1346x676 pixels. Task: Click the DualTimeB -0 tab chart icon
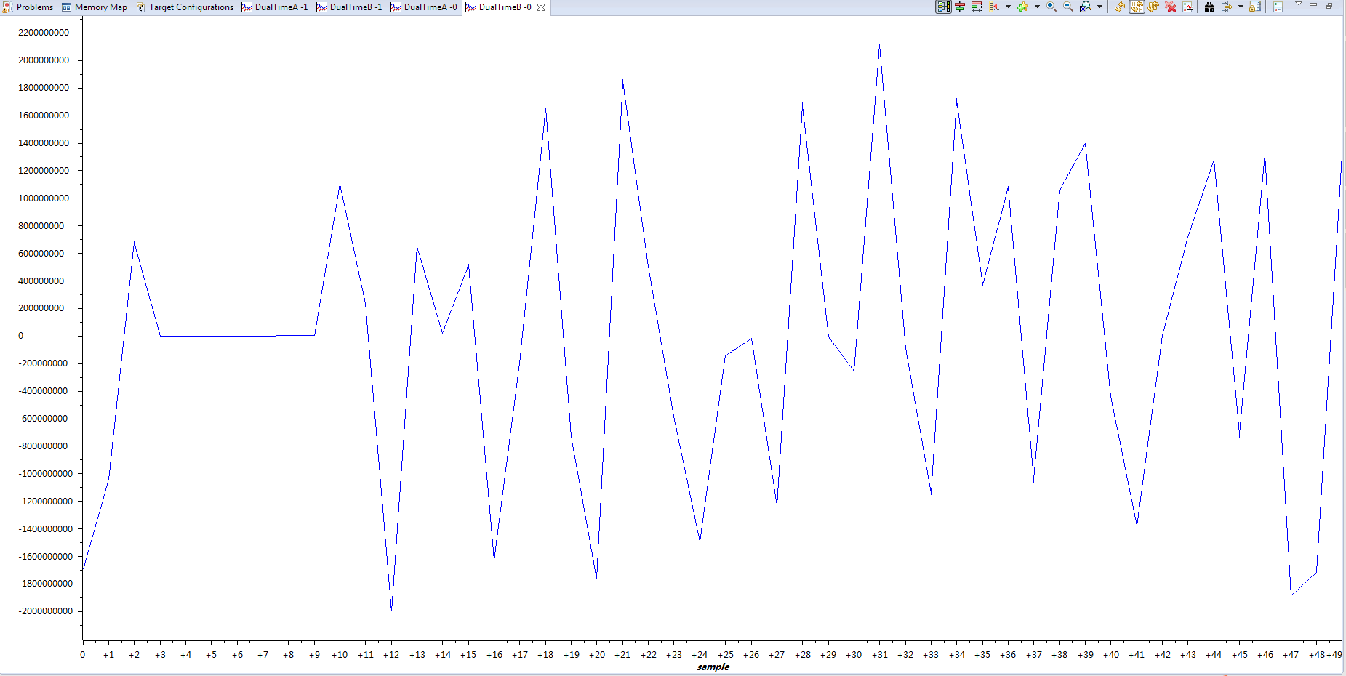pos(470,7)
